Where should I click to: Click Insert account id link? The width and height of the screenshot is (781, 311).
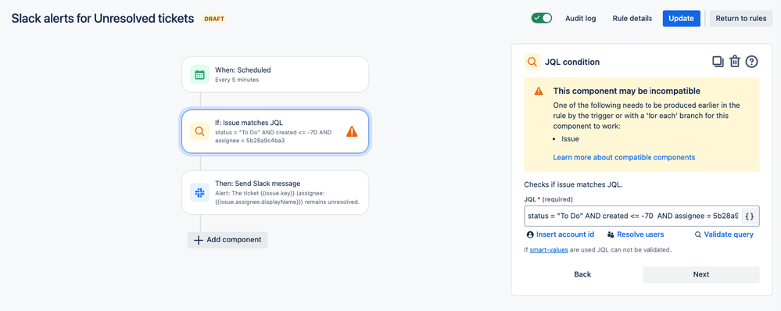click(561, 234)
